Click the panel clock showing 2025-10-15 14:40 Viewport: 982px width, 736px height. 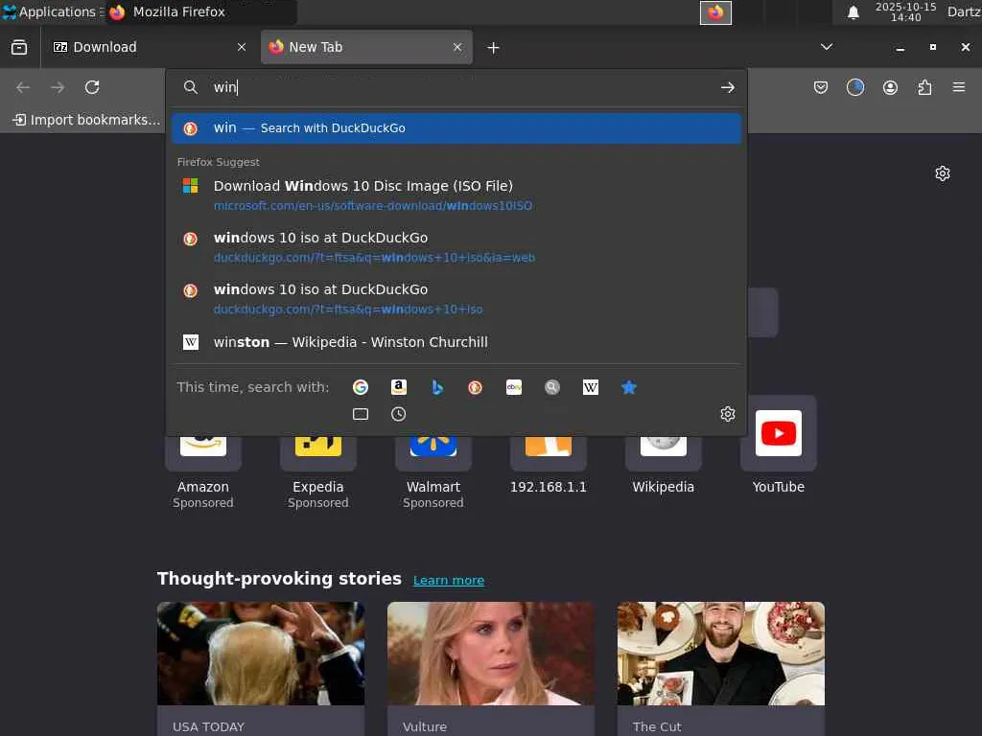click(905, 11)
